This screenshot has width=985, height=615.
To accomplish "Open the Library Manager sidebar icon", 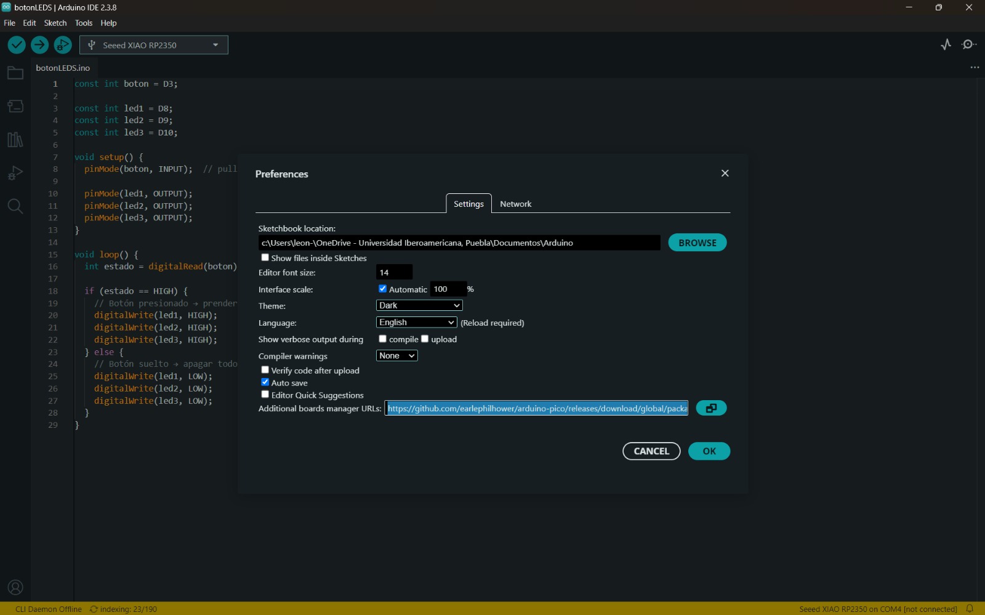I will pos(15,140).
